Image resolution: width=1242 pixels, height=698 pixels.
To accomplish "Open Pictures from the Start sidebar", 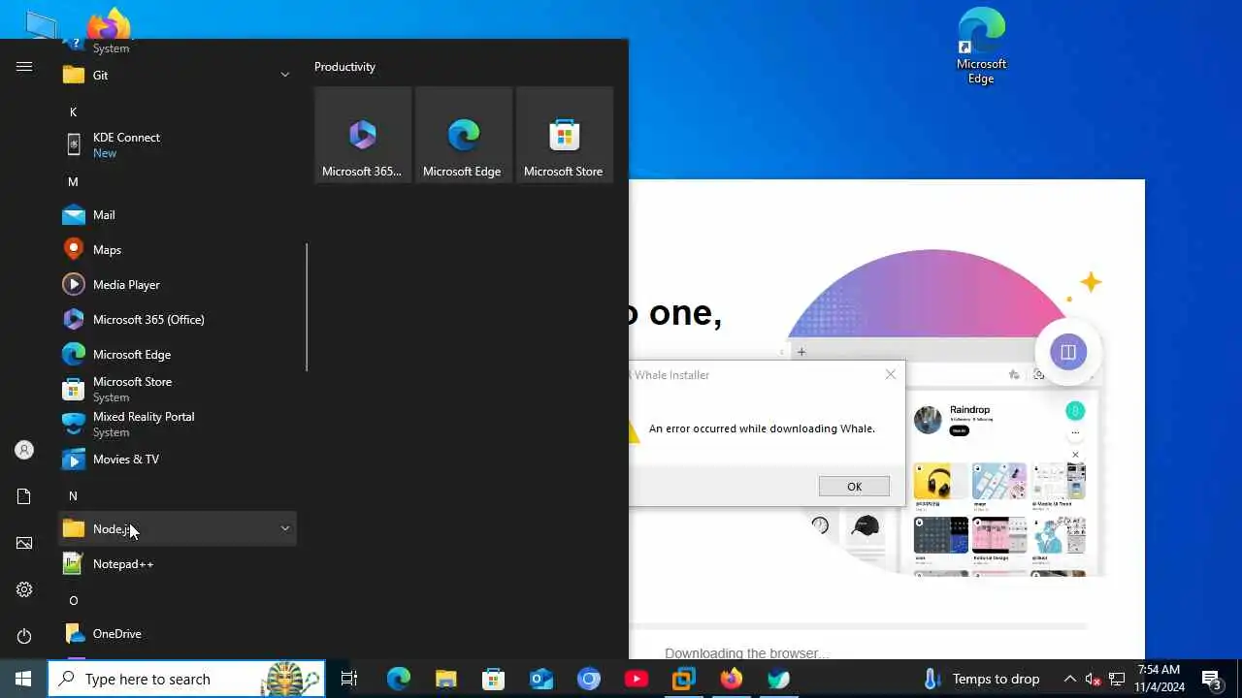I will (24, 543).
